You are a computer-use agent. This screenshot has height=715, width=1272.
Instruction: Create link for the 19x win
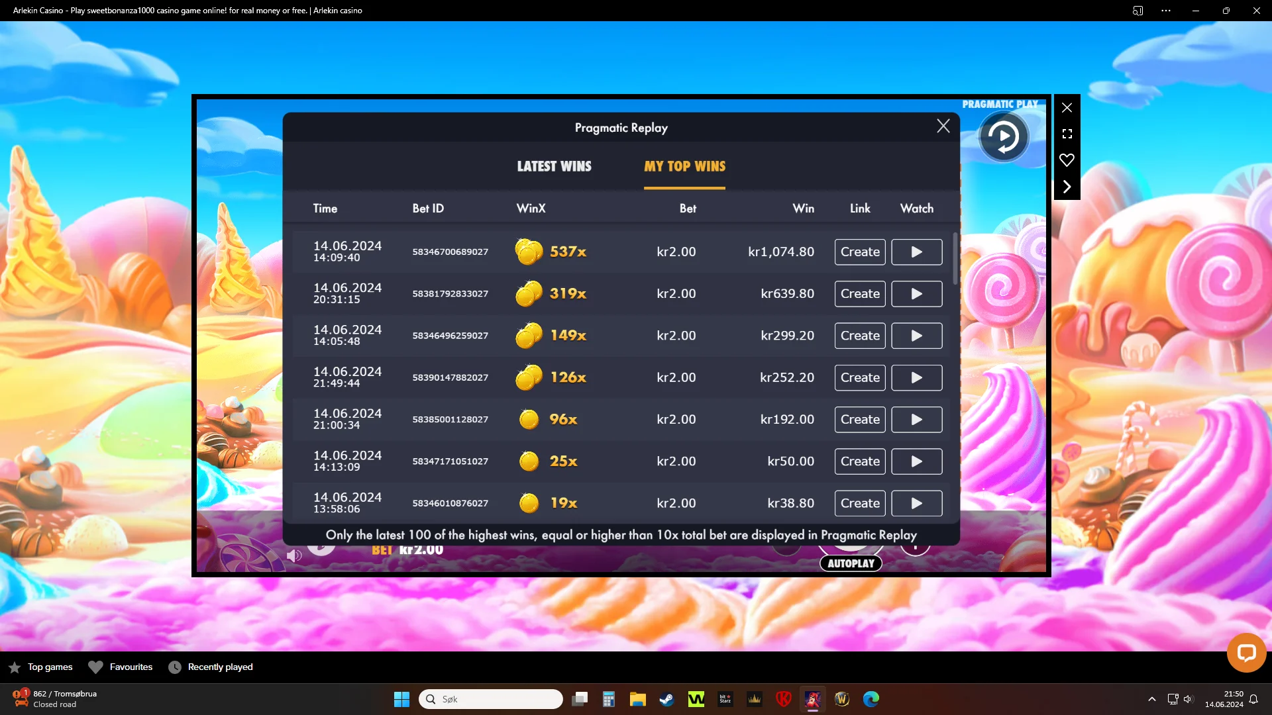click(860, 503)
